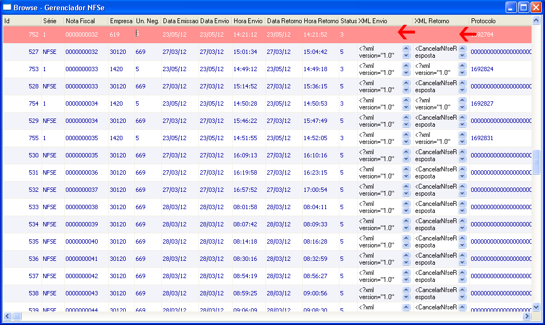Click Id cell 535
Viewport: 545px width, 325px height.
pyautogui.click(x=33, y=241)
